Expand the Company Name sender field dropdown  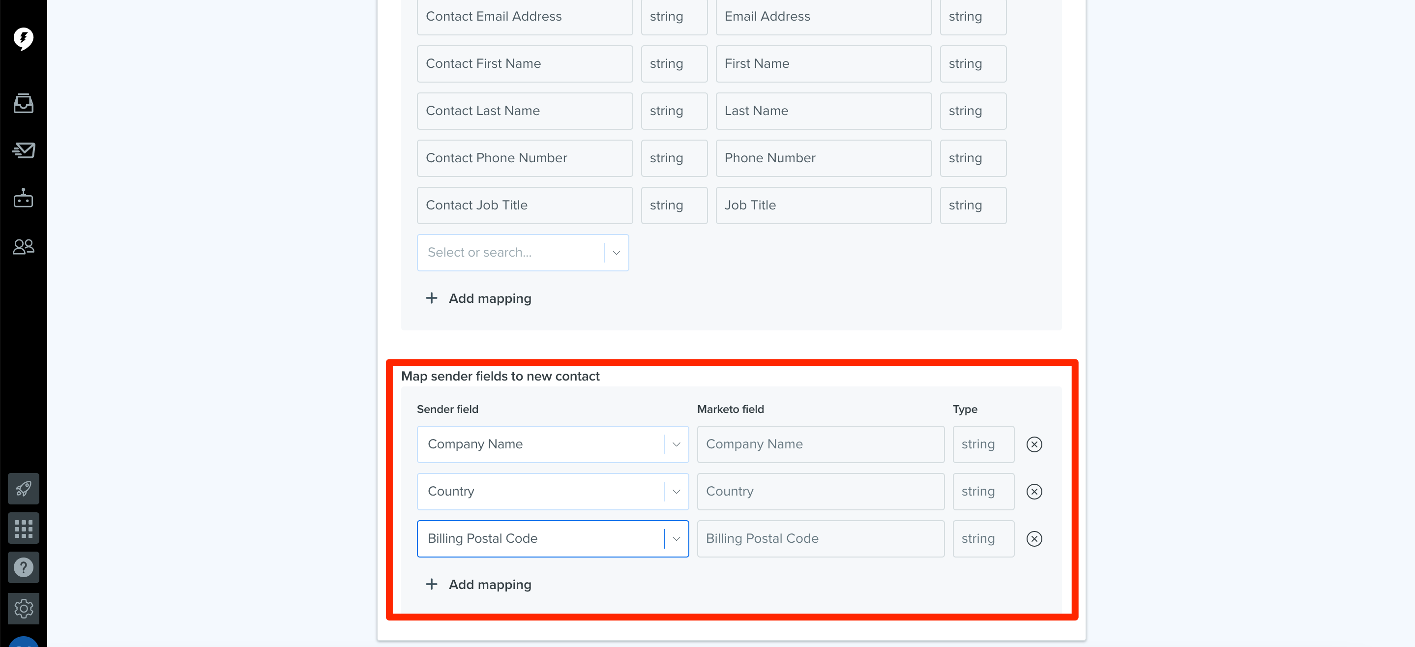pyautogui.click(x=676, y=444)
